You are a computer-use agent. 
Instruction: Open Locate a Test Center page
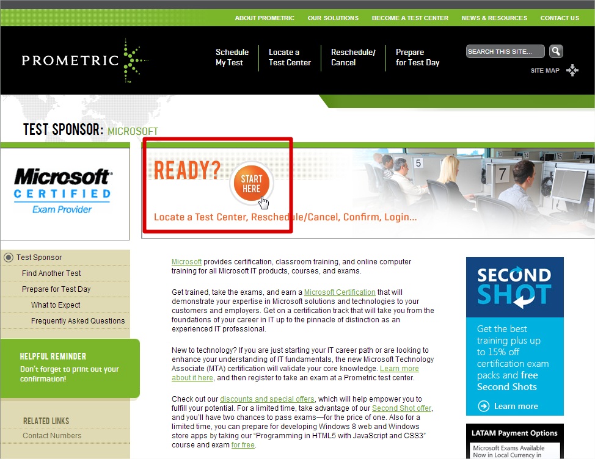coord(290,57)
